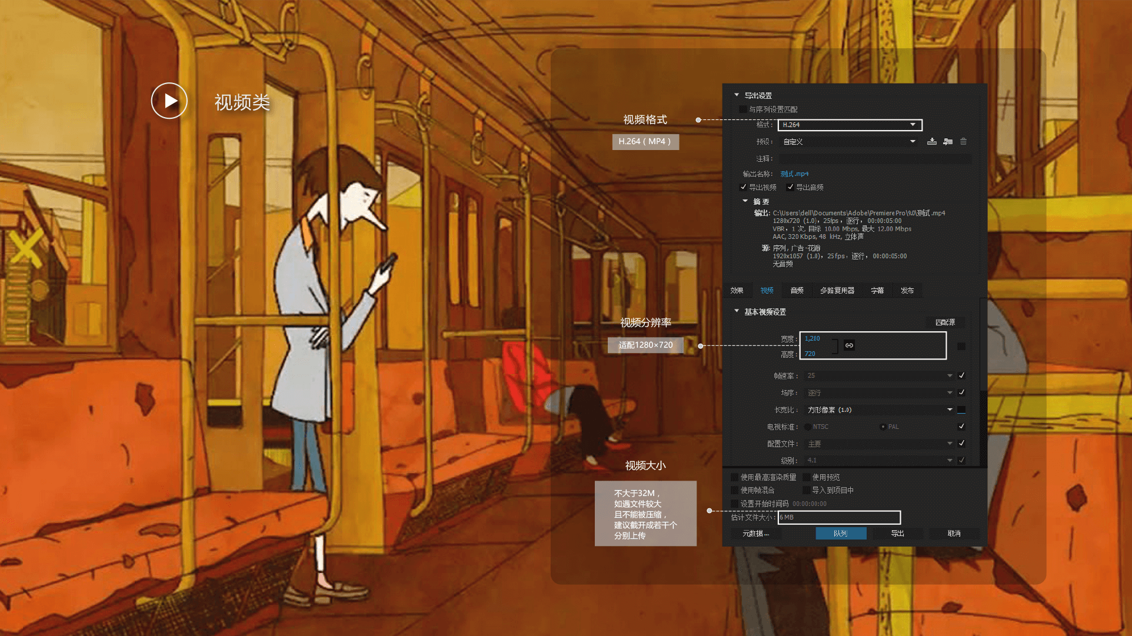The width and height of the screenshot is (1132, 636).
Task: Click the width value 1,280
Action: click(812, 338)
